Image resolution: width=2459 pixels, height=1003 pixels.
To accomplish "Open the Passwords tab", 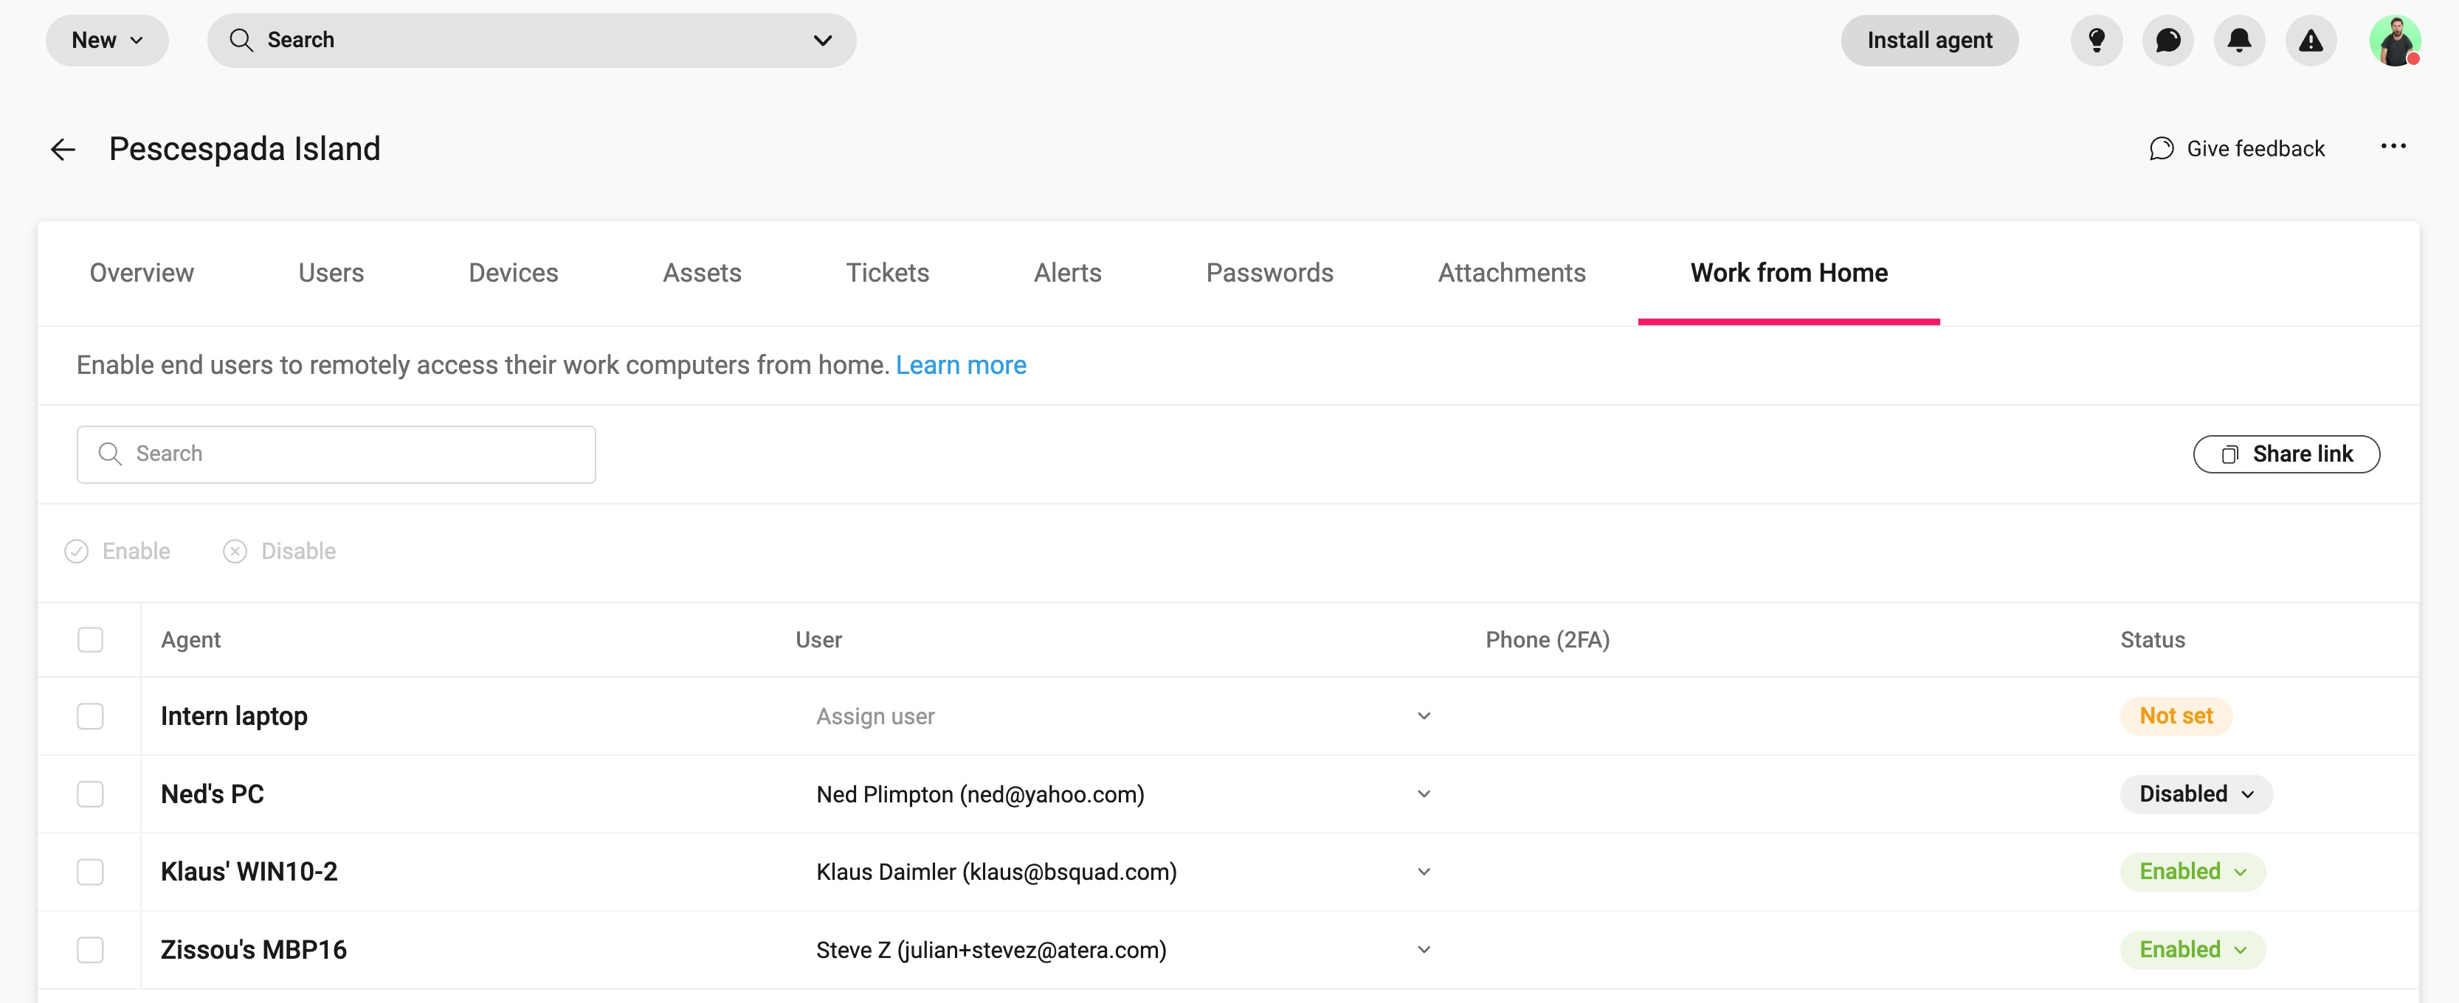I will click(x=1269, y=273).
